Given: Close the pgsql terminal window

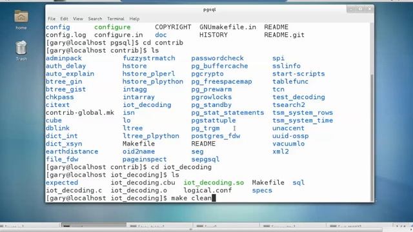Looking at the screenshot, I should 370,9.
